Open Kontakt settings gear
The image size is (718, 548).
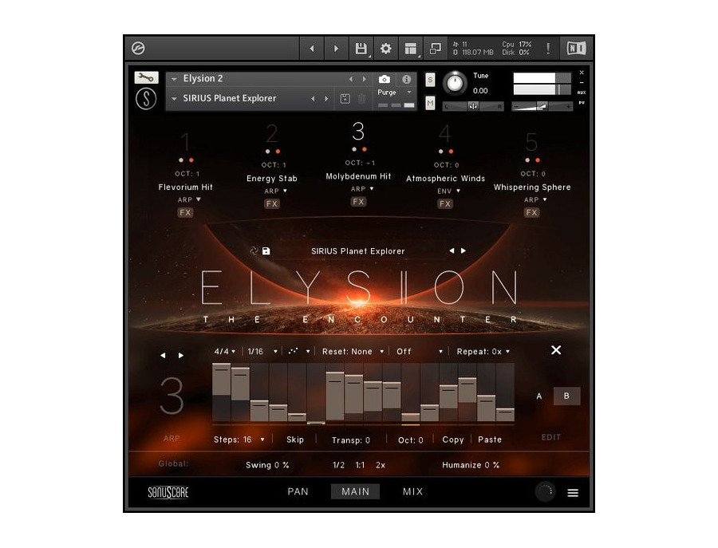[x=386, y=48]
